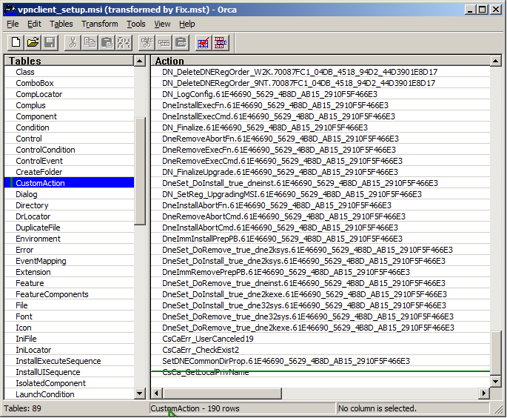507x418 pixels.
Task: Click the horizontal scrollbar thumb
Action: coord(222,394)
